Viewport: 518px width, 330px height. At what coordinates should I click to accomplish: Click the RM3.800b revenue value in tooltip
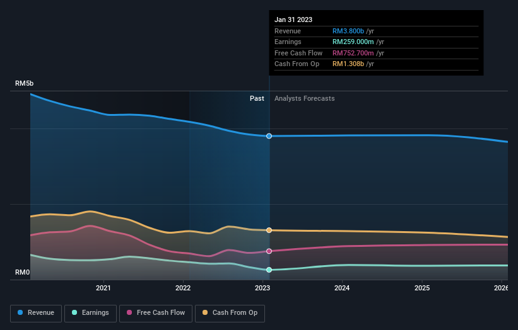click(x=348, y=31)
